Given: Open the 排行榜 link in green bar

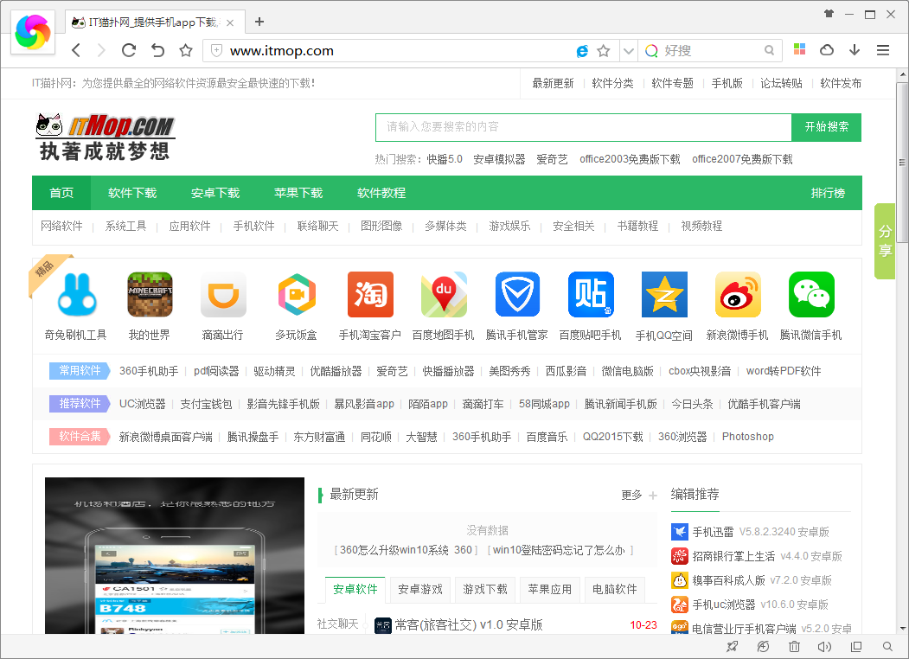Looking at the screenshot, I should [828, 193].
